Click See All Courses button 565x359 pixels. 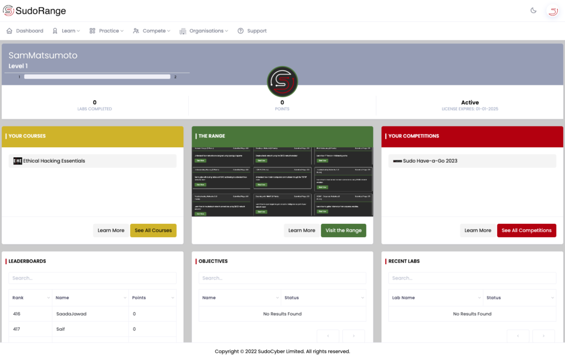tap(153, 231)
